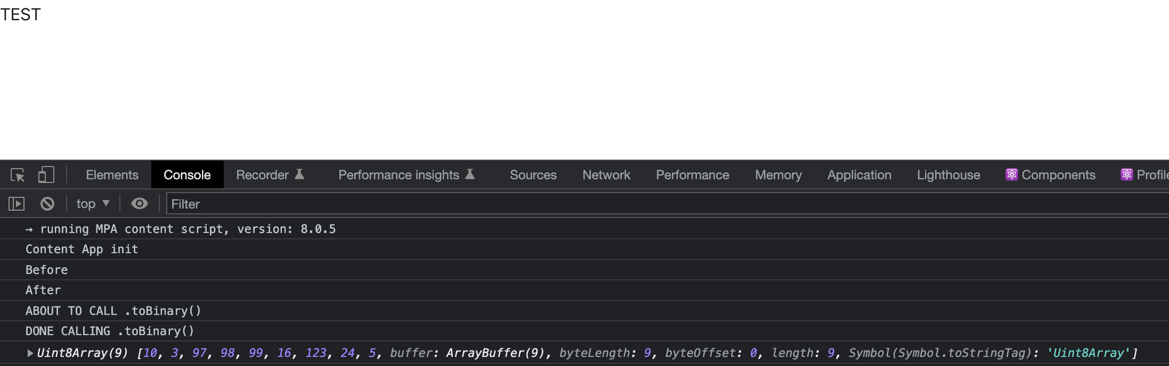Clear console with the ban icon
The height and width of the screenshot is (366, 1169).
[x=47, y=203]
